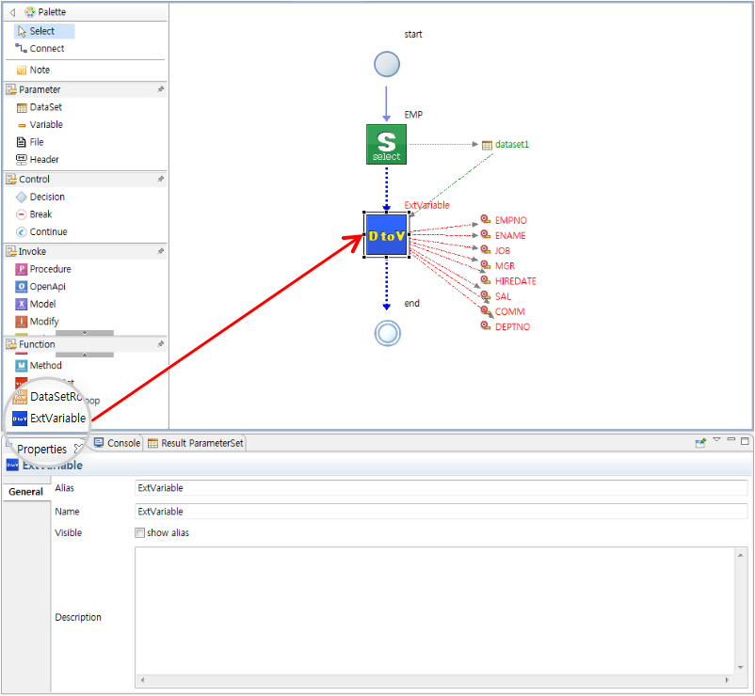This screenshot has width=755, height=696.
Task: Pick the Procedure invoke item
Action: pyautogui.click(x=50, y=269)
